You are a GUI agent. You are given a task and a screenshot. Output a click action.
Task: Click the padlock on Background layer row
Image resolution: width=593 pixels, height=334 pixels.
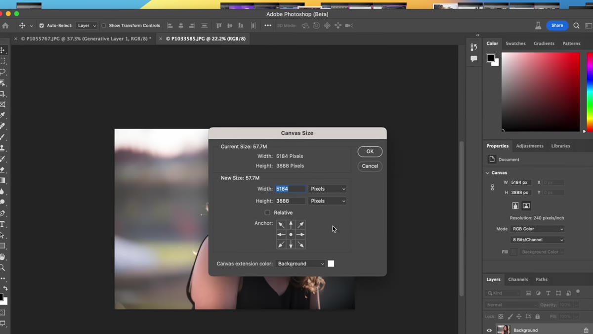pyautogui.click(x=586, y=330)
